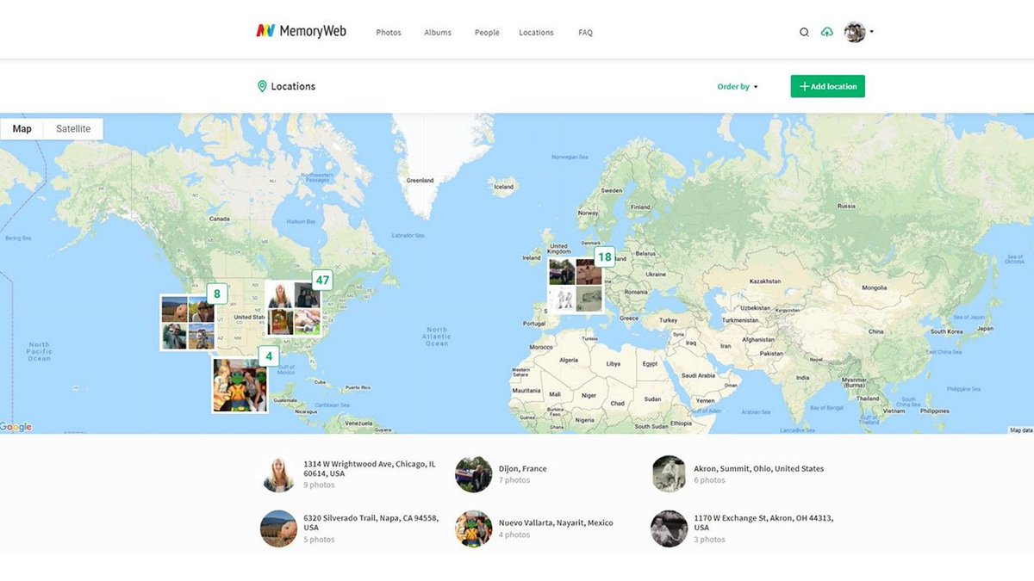Navigate to the Albums section

click(437, 32)
